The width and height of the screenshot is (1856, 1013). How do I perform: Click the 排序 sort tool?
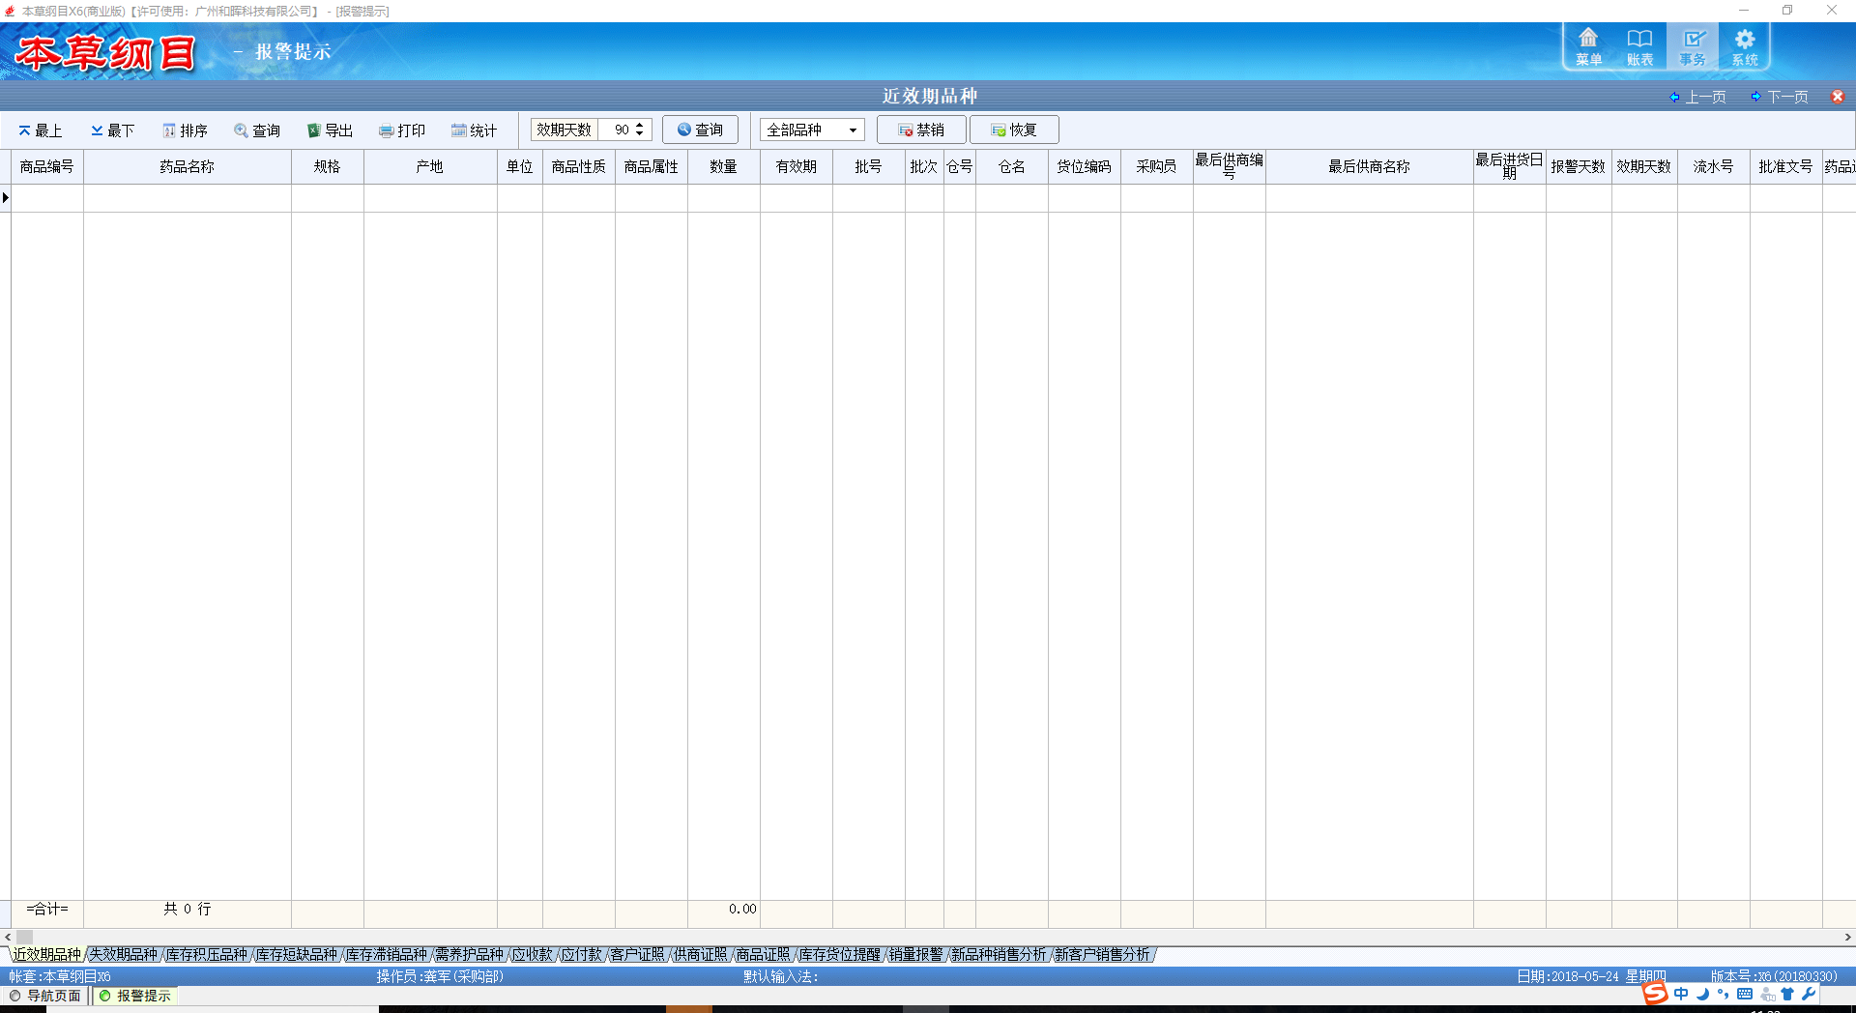pos(185,130)
